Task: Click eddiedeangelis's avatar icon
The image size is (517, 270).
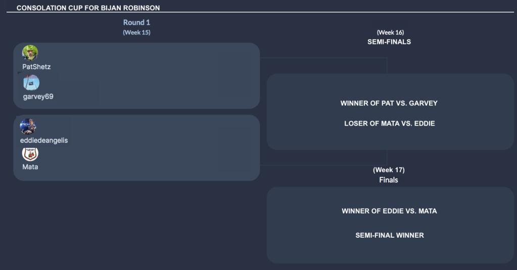Action: coord(28,126)
